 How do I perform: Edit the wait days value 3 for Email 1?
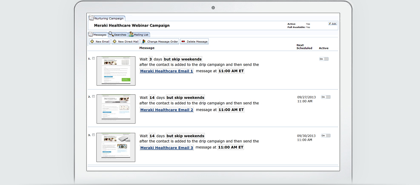151,59
